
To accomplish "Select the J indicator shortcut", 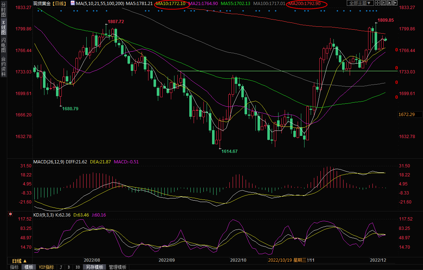I will [x=60, y=267].
